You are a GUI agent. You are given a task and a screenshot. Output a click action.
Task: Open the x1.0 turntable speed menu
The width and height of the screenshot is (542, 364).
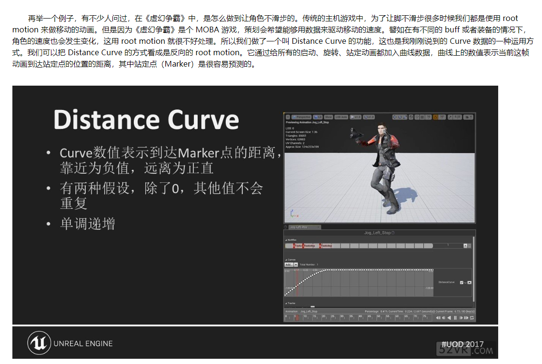point(369,117)
